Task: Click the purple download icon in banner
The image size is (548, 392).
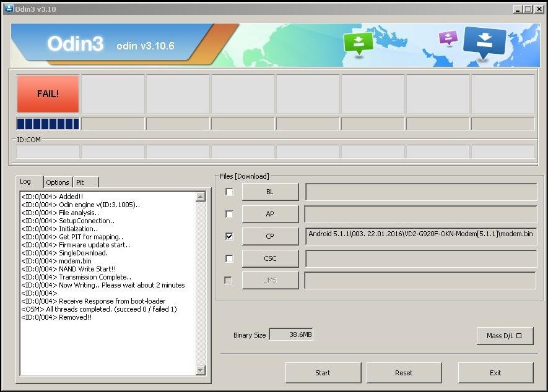Action: point(448,38)
